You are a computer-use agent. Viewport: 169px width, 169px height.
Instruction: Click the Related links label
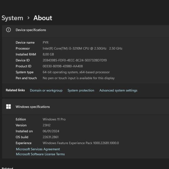[x=15, y=90]
